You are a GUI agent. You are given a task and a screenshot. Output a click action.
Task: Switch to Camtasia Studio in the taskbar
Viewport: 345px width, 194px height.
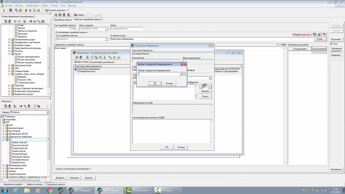pyautogui.click(x=138, y=190)
